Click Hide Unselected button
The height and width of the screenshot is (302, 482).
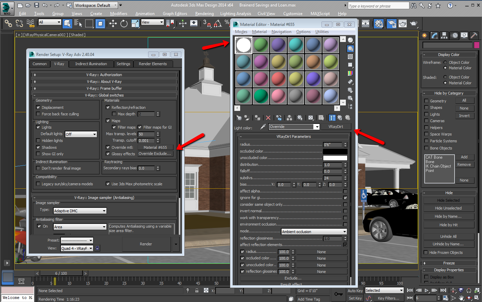pyautogui.click(x=448, y=208)
